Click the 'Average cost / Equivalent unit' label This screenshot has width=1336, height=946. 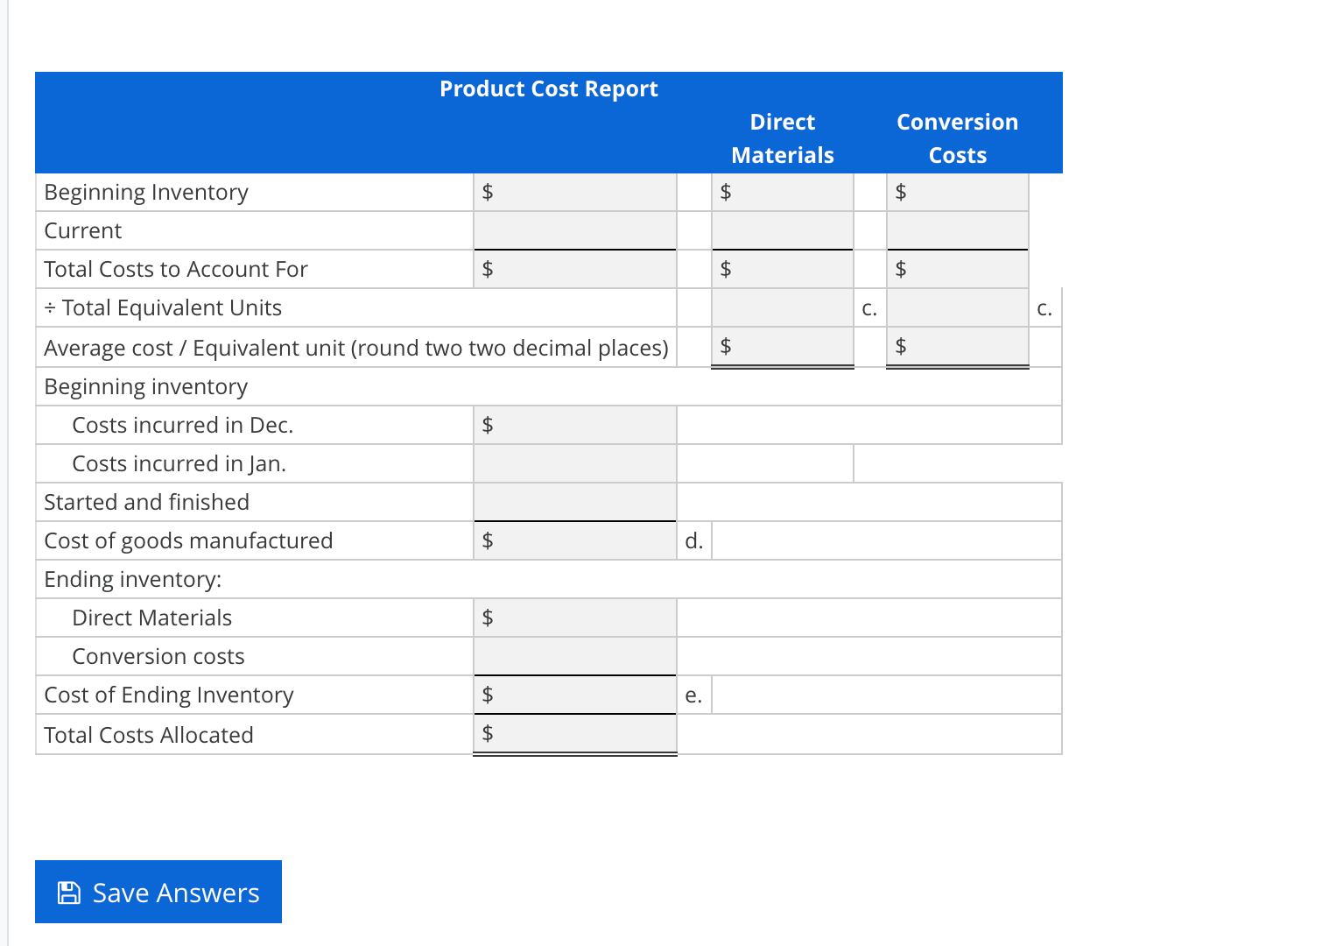[x=356, y=348]
